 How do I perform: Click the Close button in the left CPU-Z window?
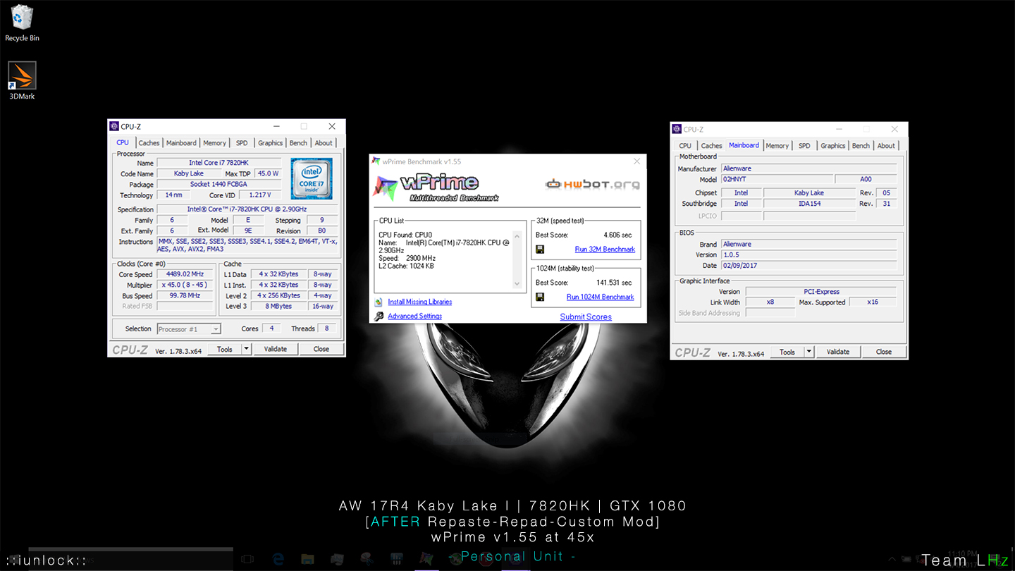point(321,349)
